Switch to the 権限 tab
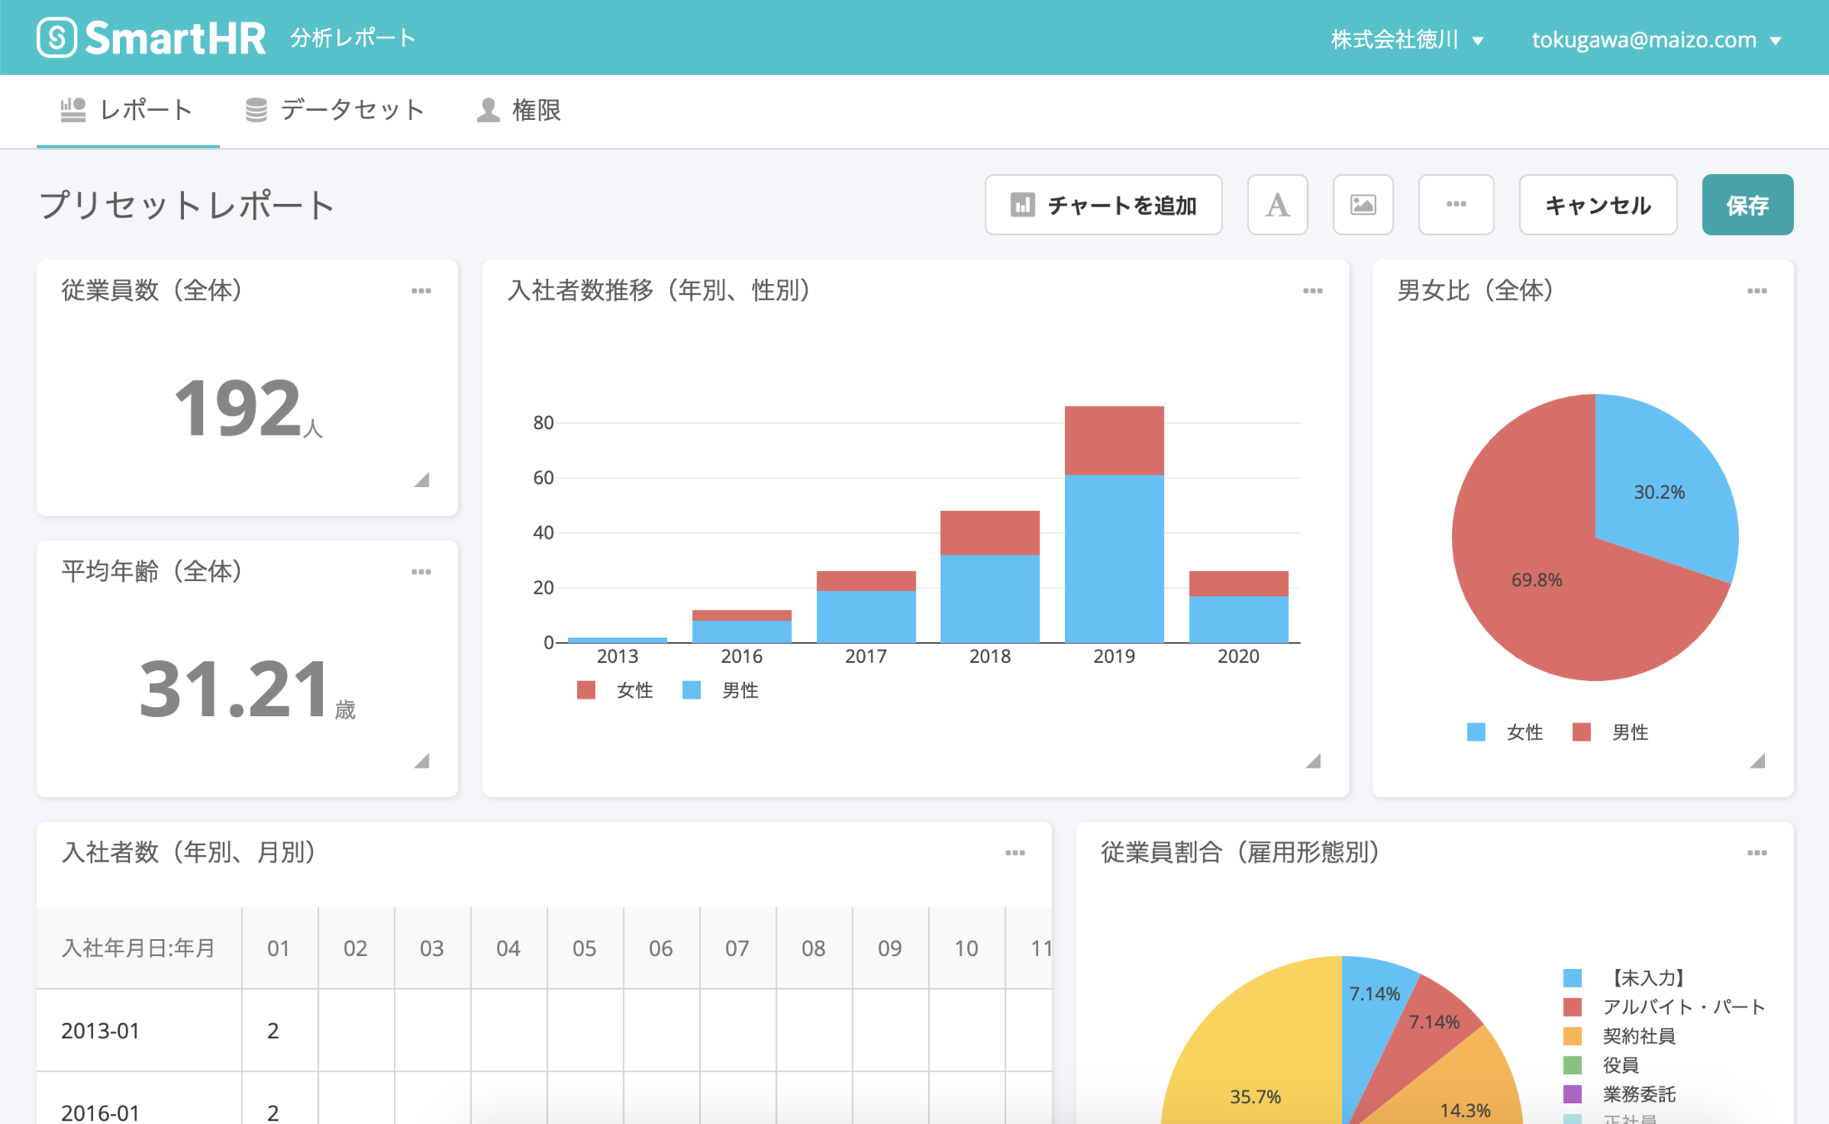 [519, 110]
